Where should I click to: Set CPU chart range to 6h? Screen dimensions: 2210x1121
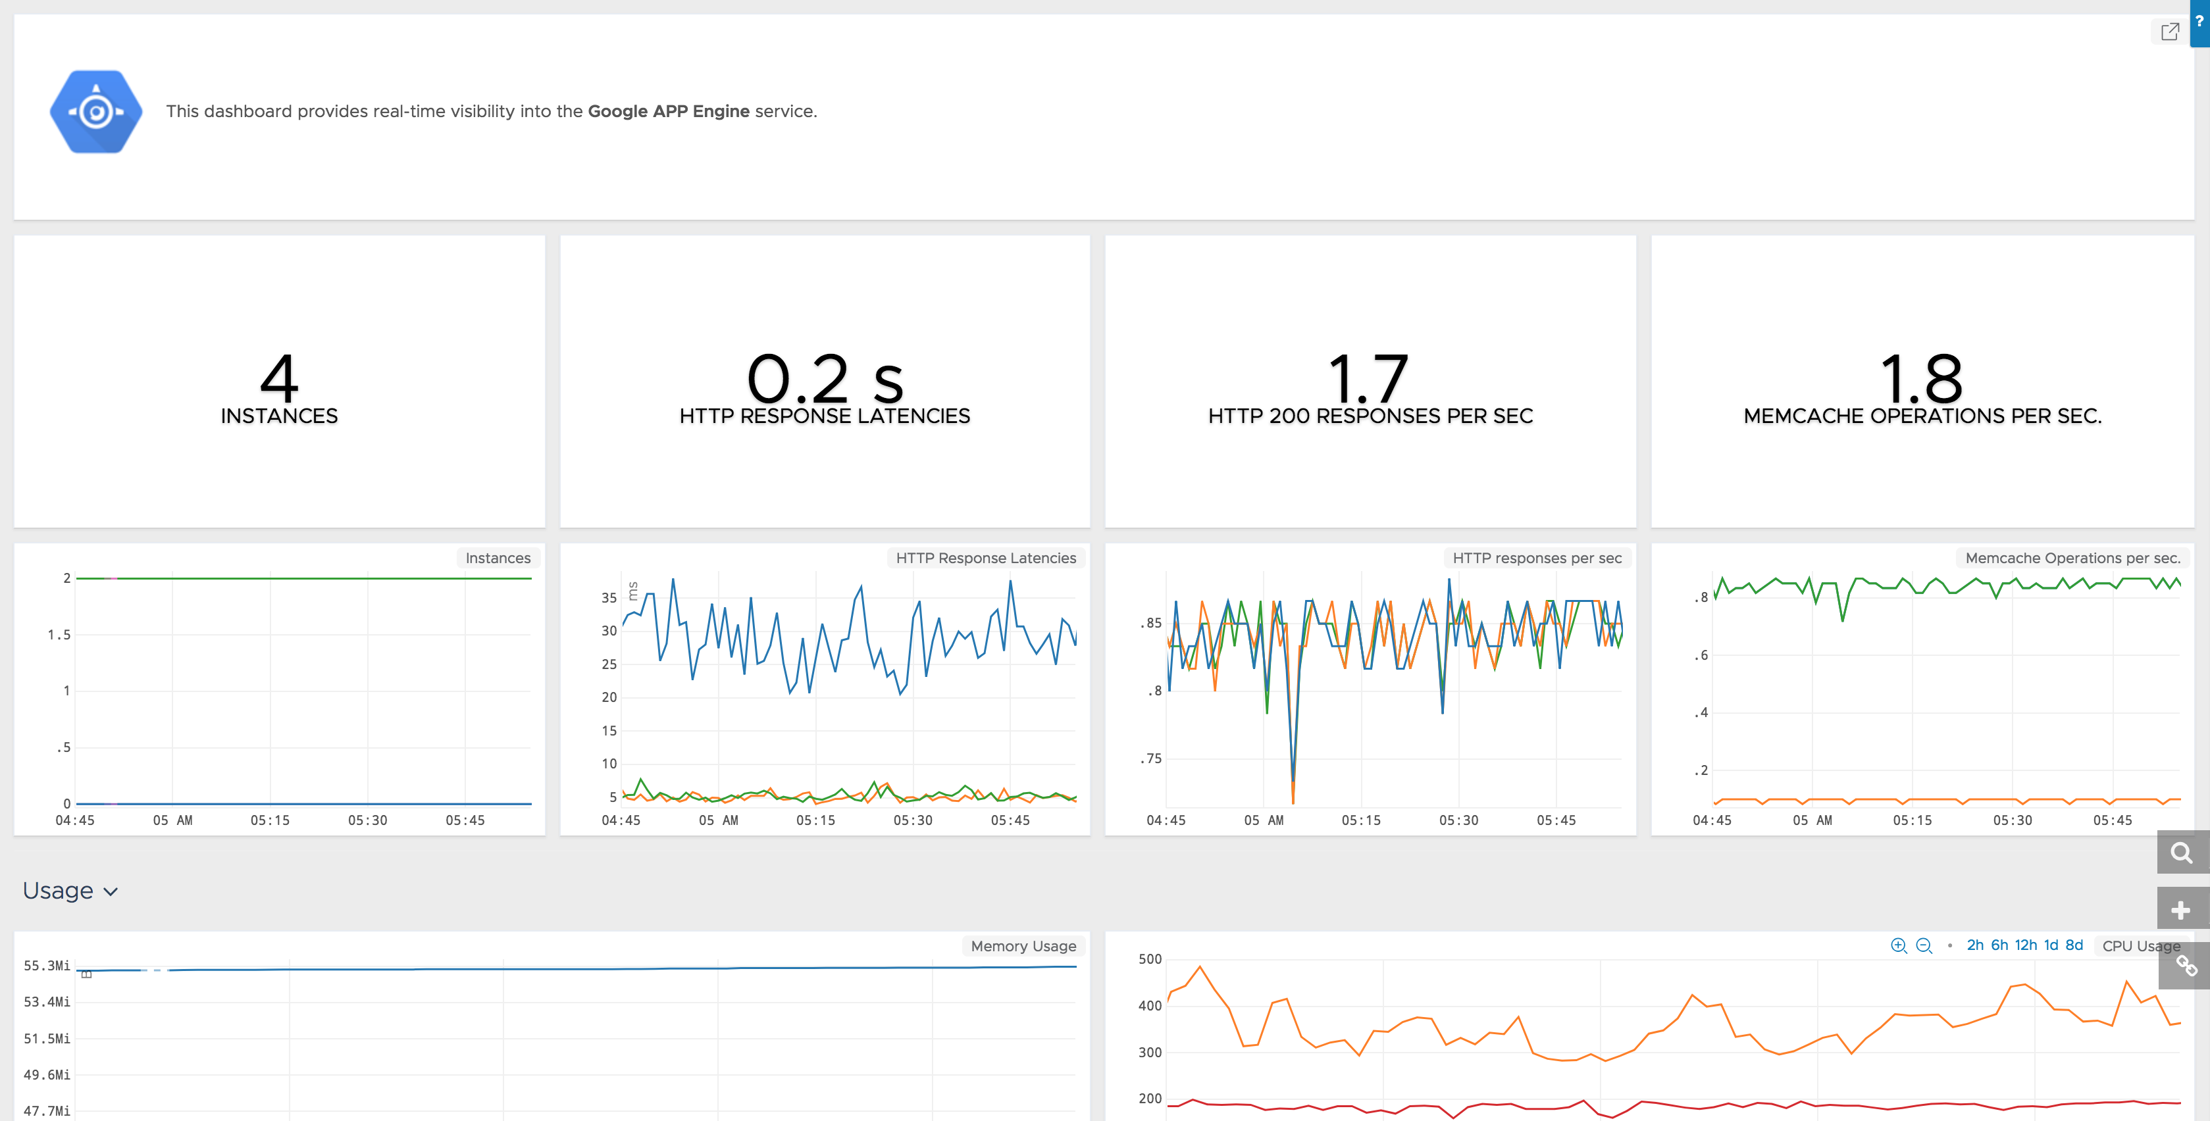pos(1999,945)
